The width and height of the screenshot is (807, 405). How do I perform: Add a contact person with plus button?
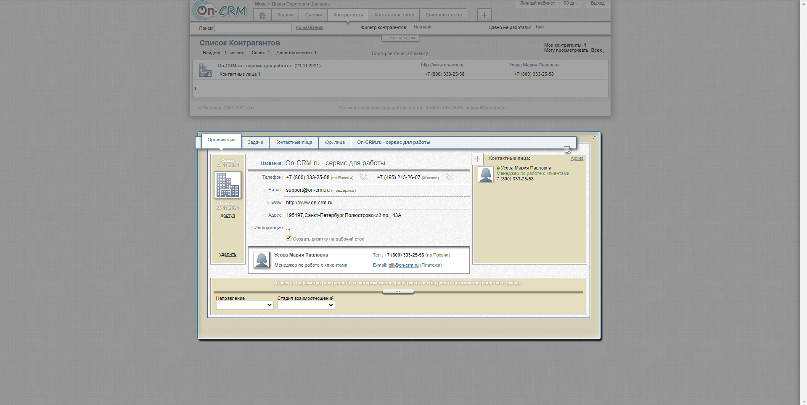click(477, 159)
